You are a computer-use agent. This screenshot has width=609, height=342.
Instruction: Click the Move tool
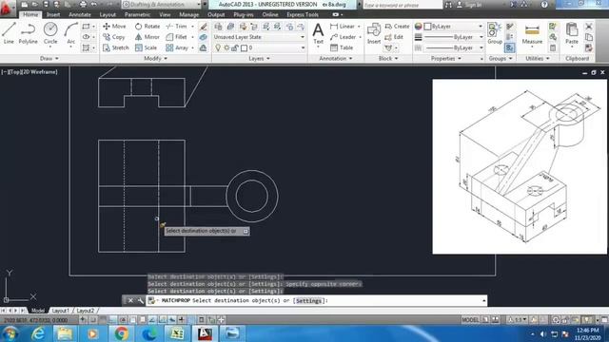[x=114, y=26]
